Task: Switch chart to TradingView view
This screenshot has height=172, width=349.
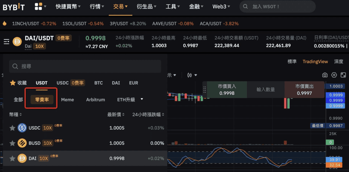Action: click(x=315, y=62)
